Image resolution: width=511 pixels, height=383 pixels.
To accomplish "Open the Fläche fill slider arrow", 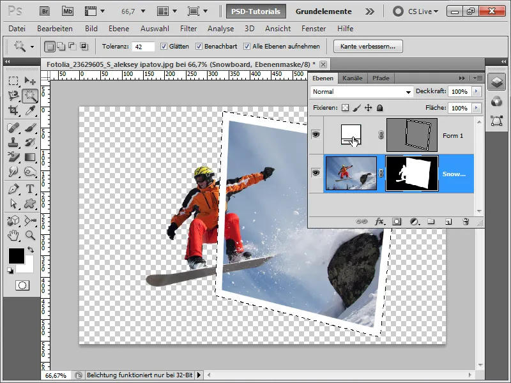I will pos(476,108).
